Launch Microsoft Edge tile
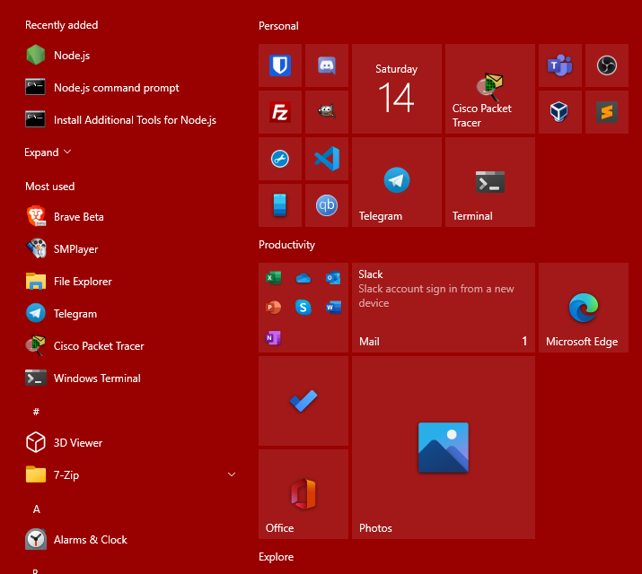Viewport: 642px width, 574px height. (x=584, y=308)
